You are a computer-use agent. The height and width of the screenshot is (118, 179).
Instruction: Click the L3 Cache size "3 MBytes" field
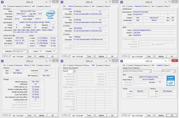(83, 37)
